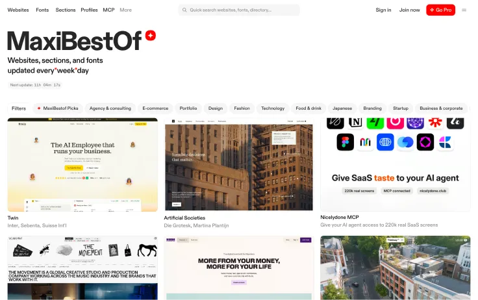Viewport: 478px width, 300px height.
Task: Open More From Your Money thumbnail
Action: (239, 268)
